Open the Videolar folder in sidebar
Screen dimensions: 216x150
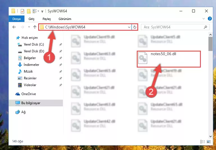point(30,85)
